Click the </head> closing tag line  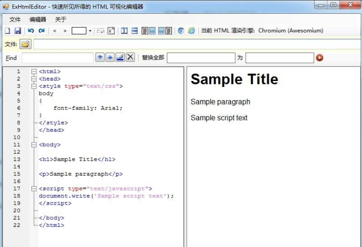coord(52,130)
